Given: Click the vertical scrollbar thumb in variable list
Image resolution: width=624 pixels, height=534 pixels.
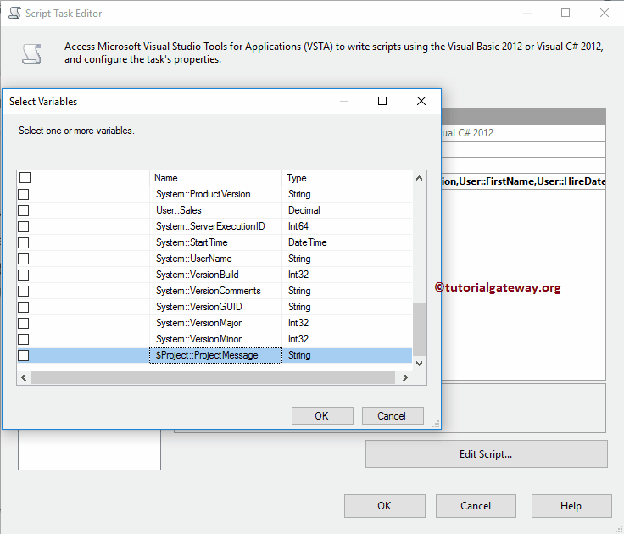Looking at the screenshot, I should [419, 330].
